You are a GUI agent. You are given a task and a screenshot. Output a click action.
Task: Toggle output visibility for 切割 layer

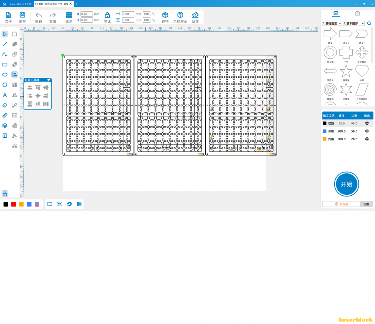(367, 124)
